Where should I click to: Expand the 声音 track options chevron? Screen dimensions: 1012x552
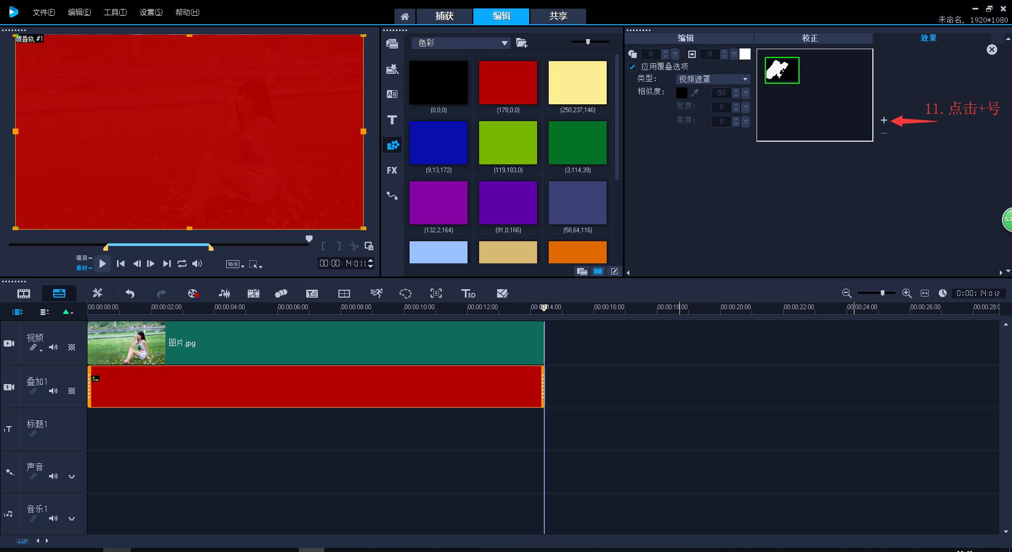(72, 476)
